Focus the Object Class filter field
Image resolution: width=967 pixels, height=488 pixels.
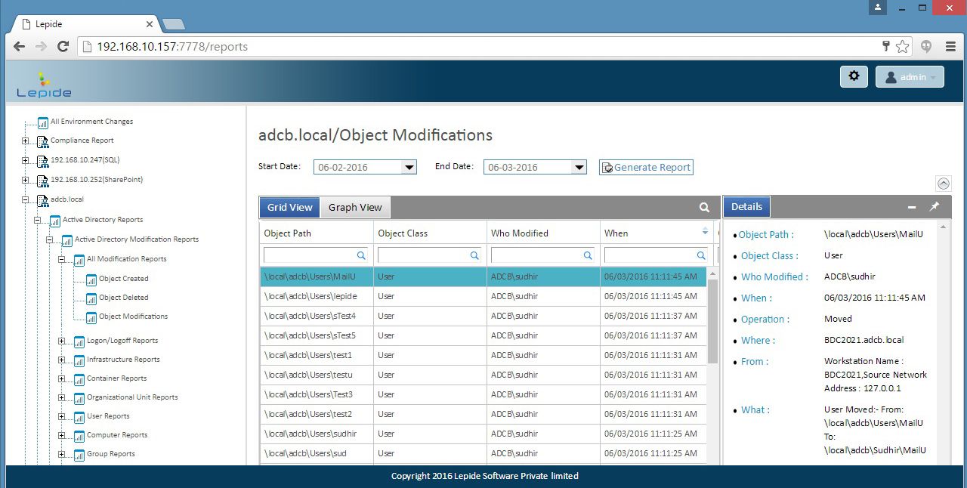click(x=429, y=256)
